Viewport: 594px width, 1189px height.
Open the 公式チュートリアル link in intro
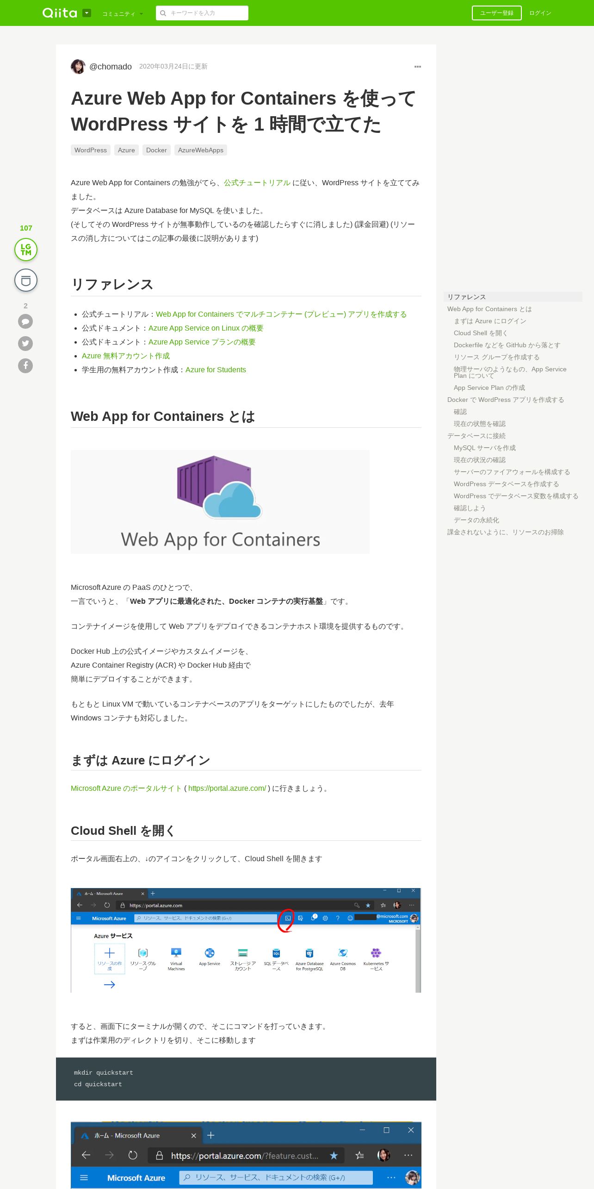[257, 183]
